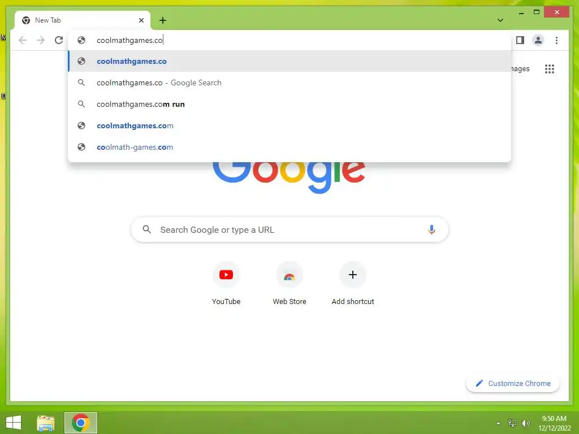Image resolution: width=579 pixels, height=434 pixels.
Task: Open the Web Store shortcut
Action: pyautogui.click(x=289, y=284)
